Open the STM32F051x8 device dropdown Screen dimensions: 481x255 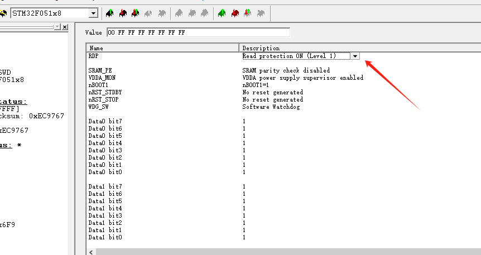(93, 12)
